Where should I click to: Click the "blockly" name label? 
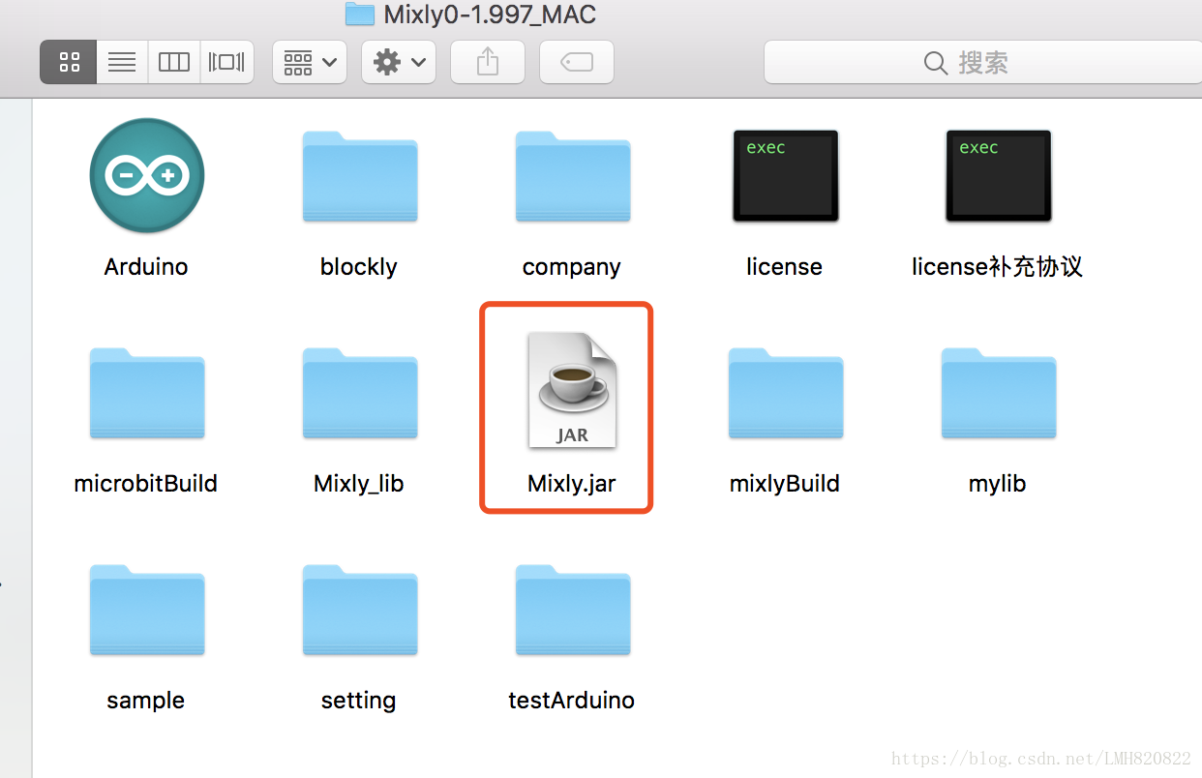point(359,267)
